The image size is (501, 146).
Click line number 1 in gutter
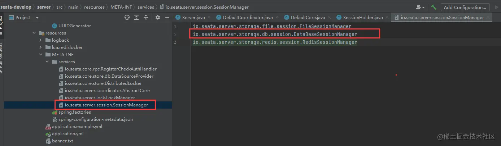pos(175,26)
